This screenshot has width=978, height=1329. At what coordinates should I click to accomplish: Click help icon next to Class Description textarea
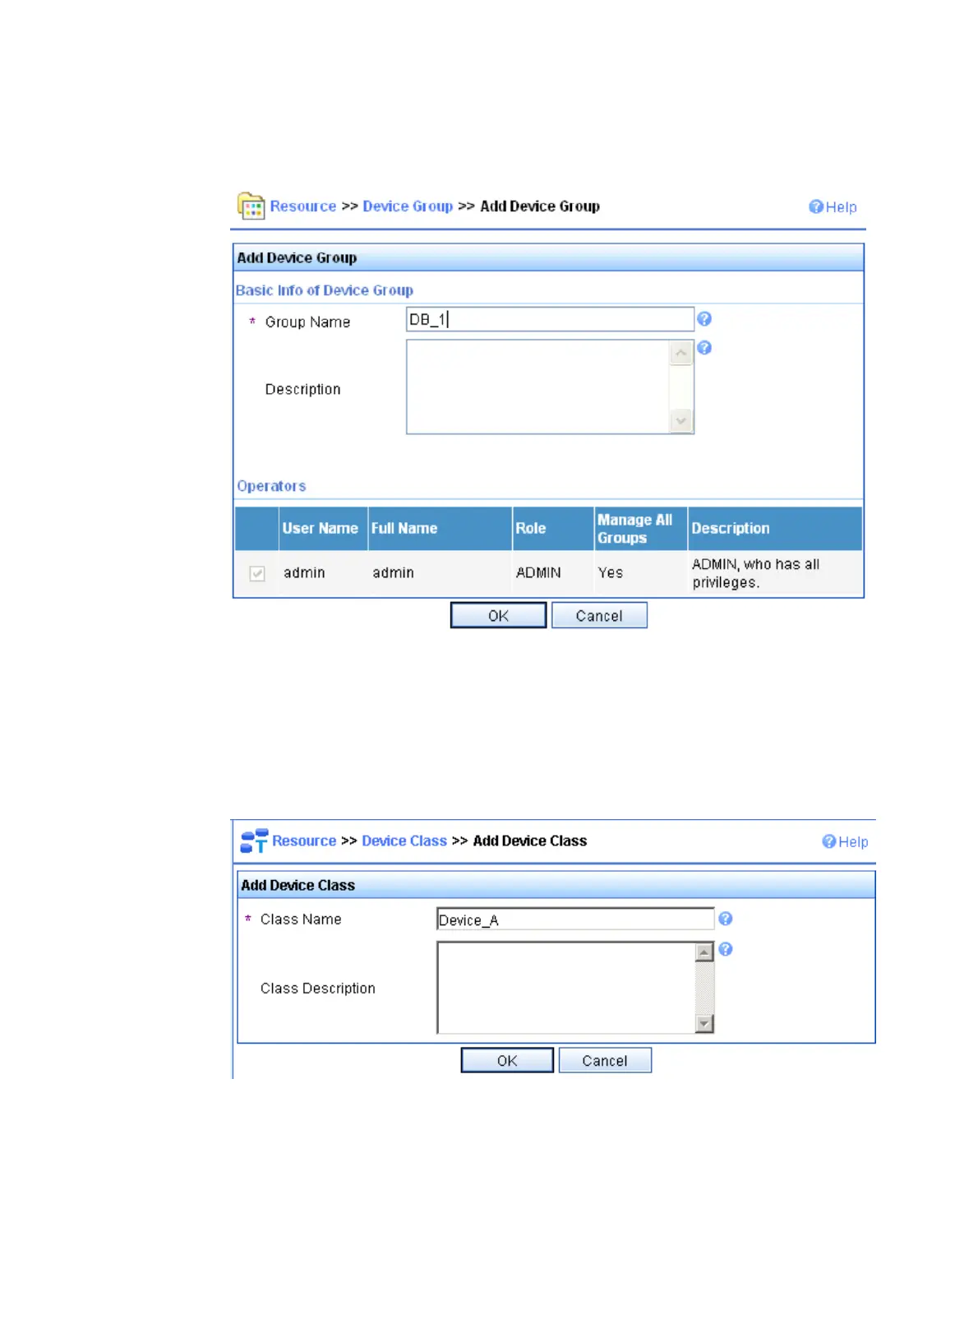[x=725, y=949]
